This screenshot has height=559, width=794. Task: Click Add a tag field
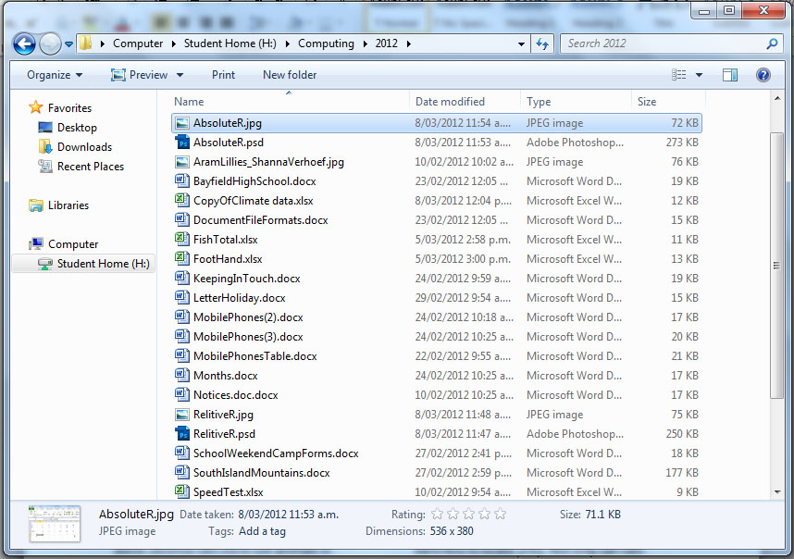262,531
